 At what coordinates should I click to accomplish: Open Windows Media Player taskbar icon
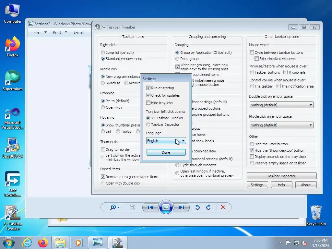(78, 243)
